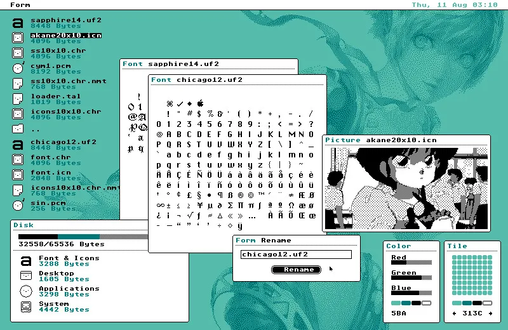The height and width of the screenshot is (330, 508).
Task: Select the icons10x10.chr.nmt file icon
Action: [18, 190]
